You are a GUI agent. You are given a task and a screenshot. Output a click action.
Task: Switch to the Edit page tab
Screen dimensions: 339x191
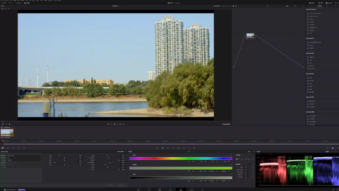click(159, 189)
